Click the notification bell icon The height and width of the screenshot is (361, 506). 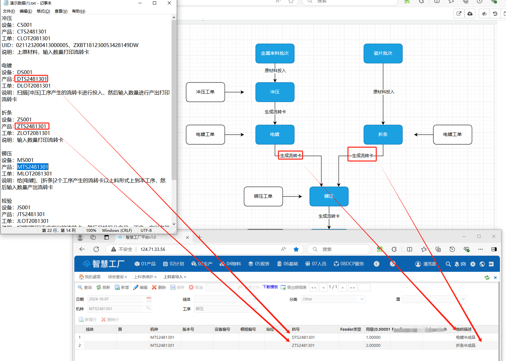457,264
